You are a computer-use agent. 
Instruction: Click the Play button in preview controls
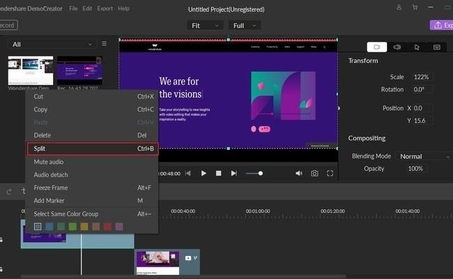(x=204, y=173)
